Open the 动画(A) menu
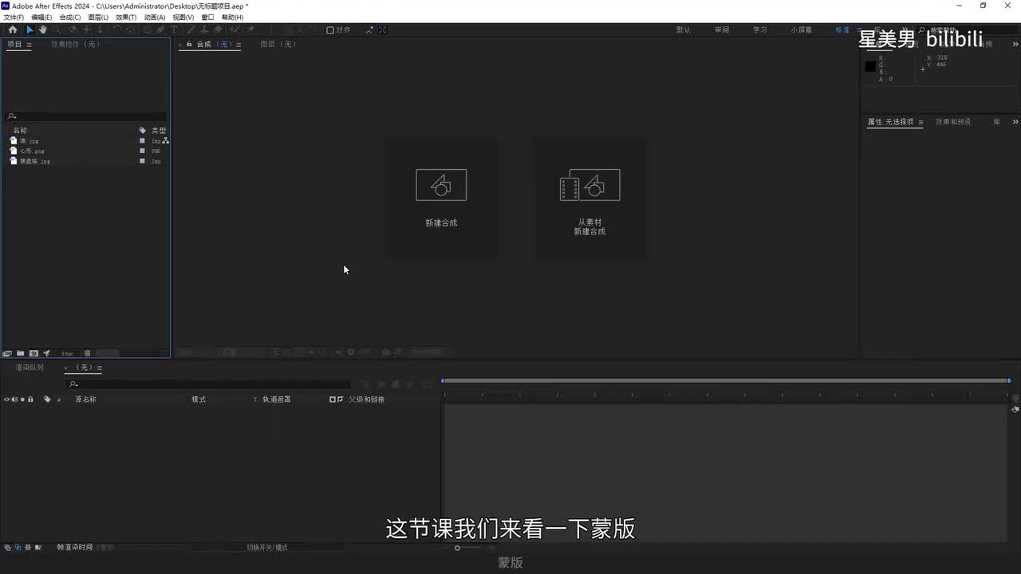This screenshot has width=1021, height=574. click(155, 18)
